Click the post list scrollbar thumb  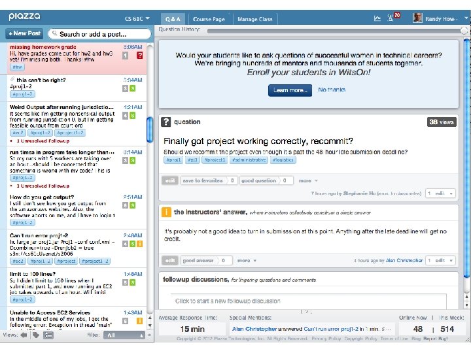[x=150, y=129]
